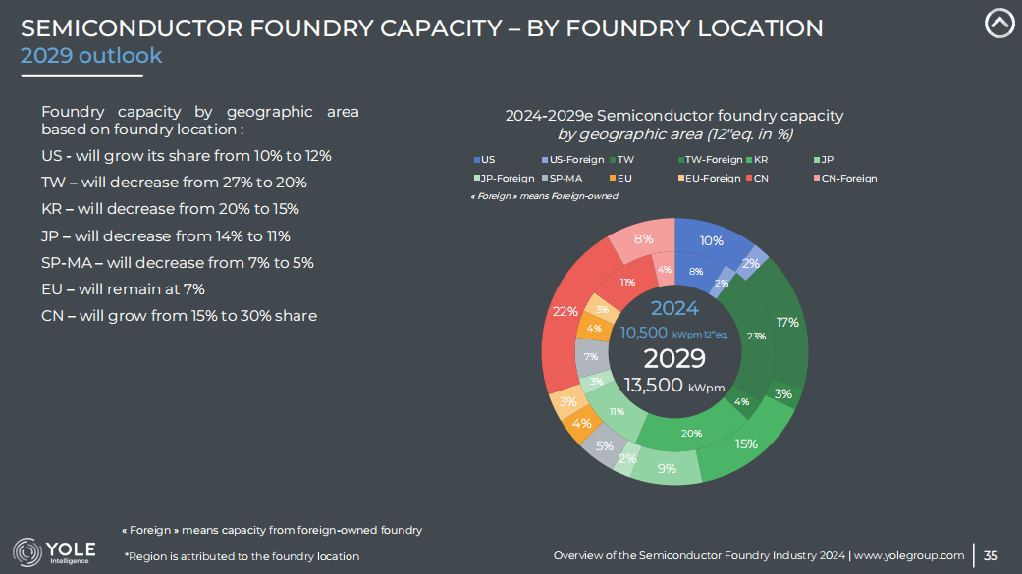Screen dimensions: 1022x574
Task: Click the bullet 'KR – will decrease from 20% to 15%'
Action: click(170, 209)
